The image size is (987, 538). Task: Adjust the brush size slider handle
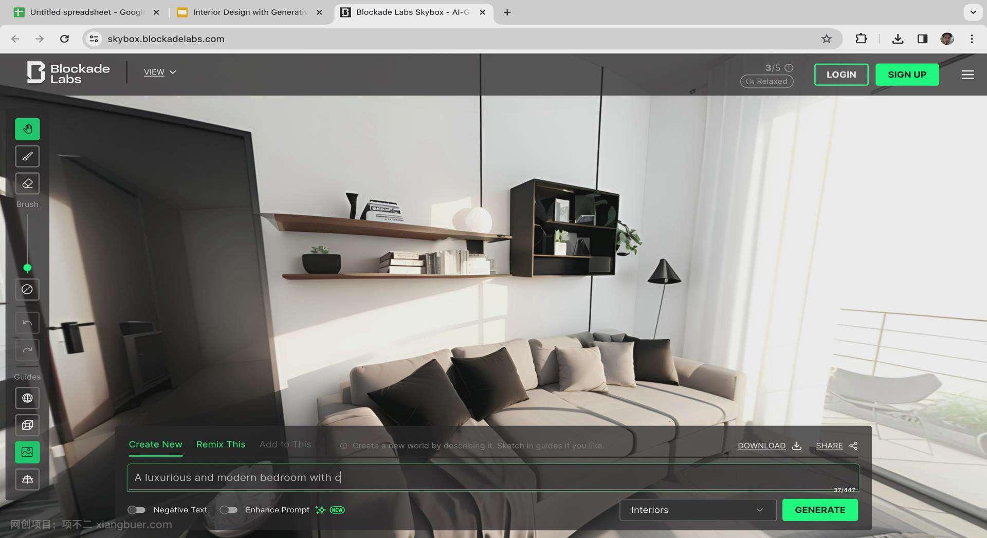coord(27,268)
